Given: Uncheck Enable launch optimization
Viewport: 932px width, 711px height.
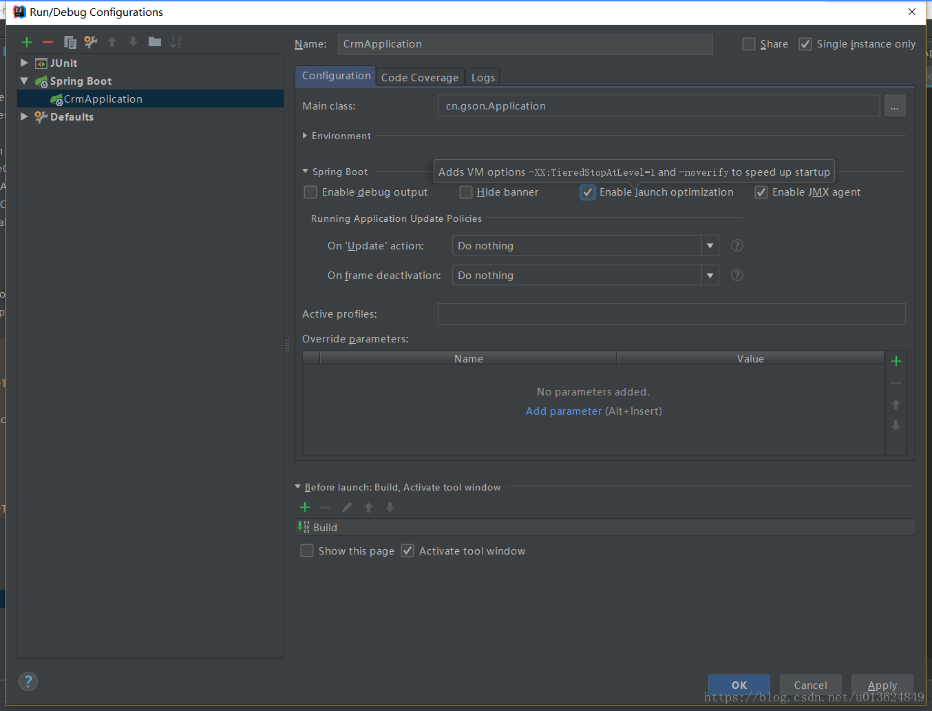Looking at the screenshot, I should 588,192.
